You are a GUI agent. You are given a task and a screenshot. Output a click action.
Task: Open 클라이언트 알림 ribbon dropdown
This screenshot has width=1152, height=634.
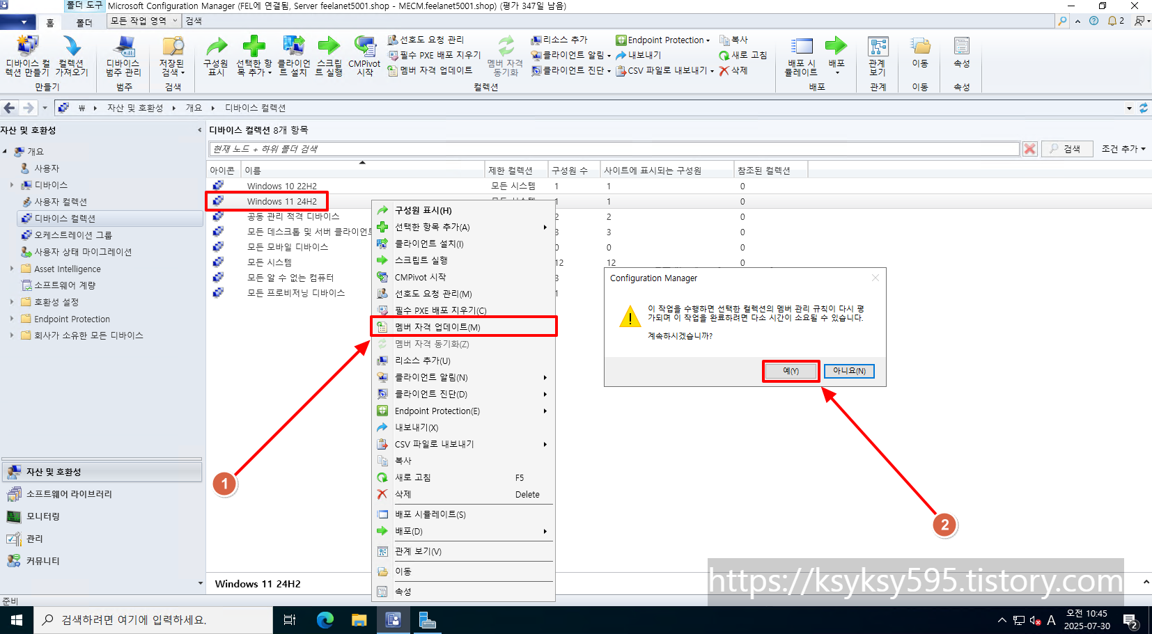click(x=571, y=55)
